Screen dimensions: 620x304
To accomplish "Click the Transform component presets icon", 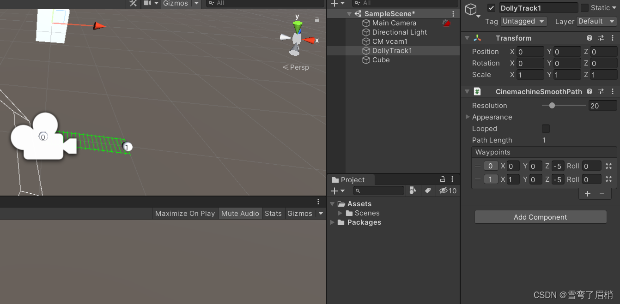I will (x=601, y=38).
